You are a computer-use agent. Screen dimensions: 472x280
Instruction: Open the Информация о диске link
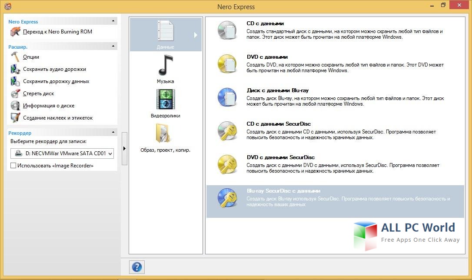point(49,106)
